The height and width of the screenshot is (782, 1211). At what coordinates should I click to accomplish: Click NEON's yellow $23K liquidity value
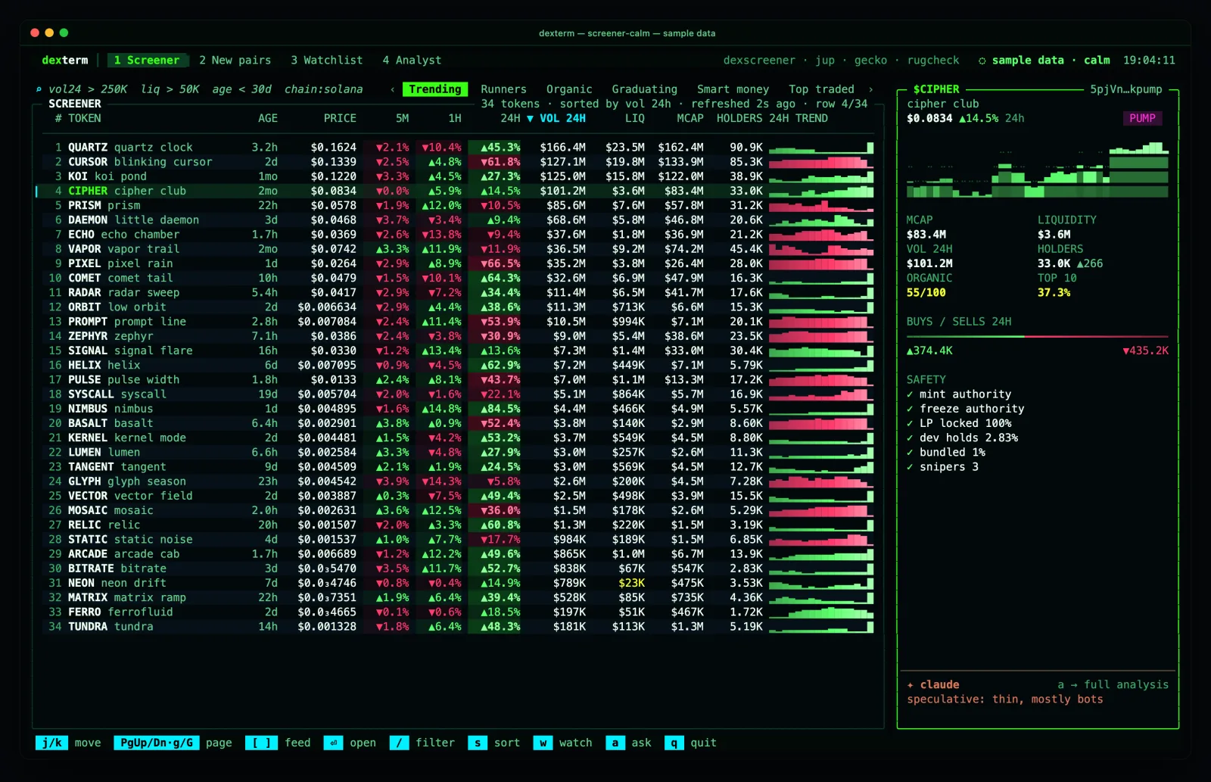[632, 583]
